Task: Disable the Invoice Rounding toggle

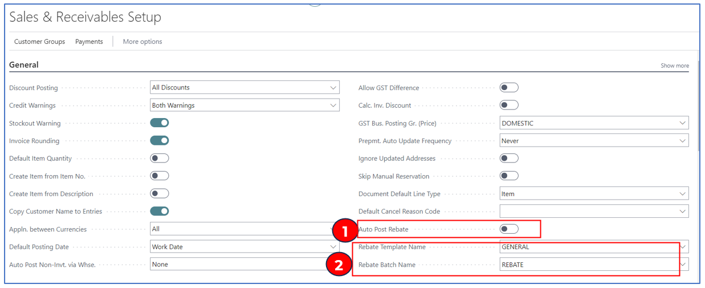Action: click(x=160, y=140)
